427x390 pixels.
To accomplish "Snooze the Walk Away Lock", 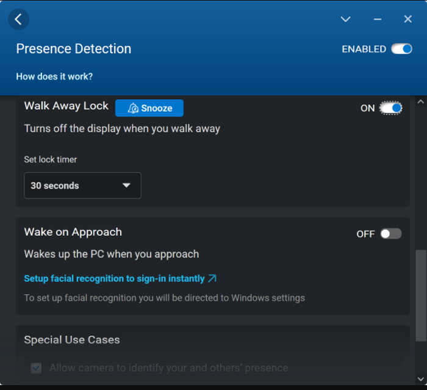I will click(149, 109).
